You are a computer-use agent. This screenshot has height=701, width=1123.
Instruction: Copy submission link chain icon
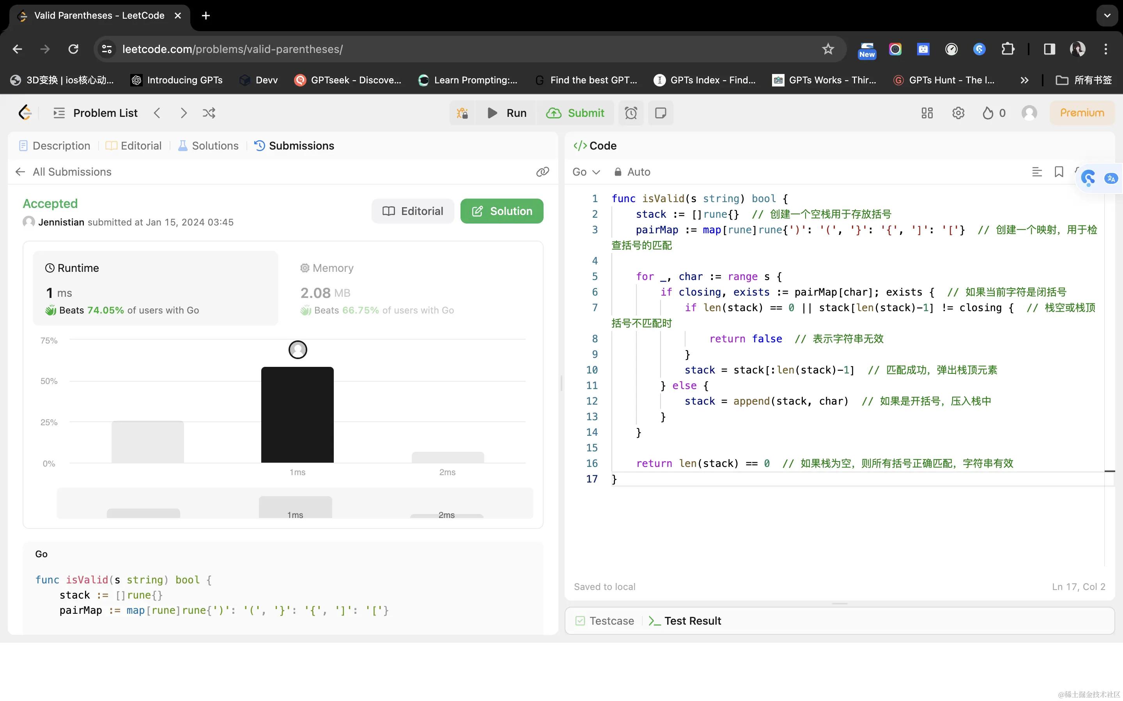pos(542,172)
